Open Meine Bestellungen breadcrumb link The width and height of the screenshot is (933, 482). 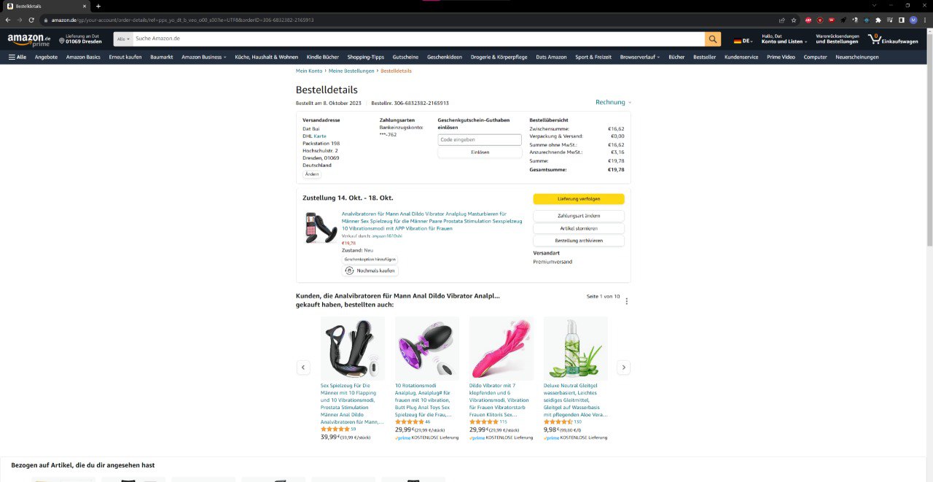click(x=351, y=71)
